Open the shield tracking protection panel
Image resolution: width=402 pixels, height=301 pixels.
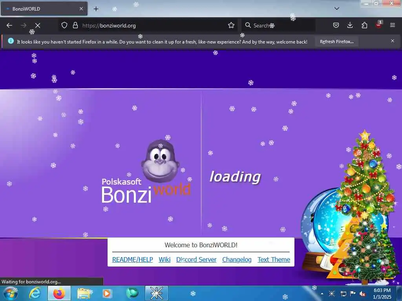tap(64, 25)
